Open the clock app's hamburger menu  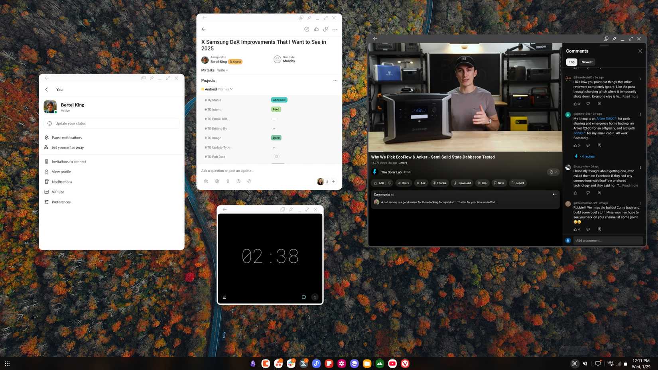pos(225,297)
